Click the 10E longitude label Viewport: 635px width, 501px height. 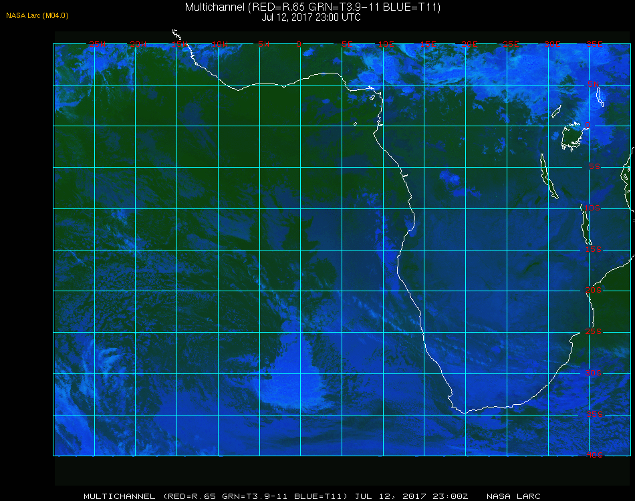click(386, 44)
